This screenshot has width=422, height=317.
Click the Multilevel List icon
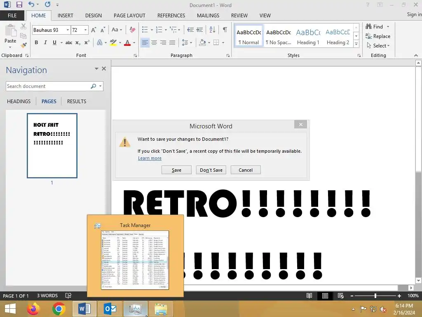tap(173, 30)
